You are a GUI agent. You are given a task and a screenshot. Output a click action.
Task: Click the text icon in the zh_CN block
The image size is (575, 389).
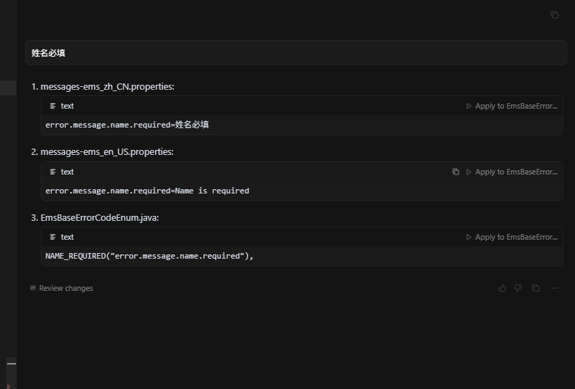(x=53, y=106)
